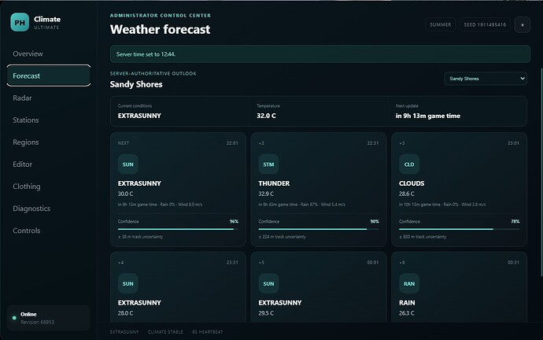This screenshot has width=543, height=340.
Task: Click the 28.0 C temperature on the +4 card
Action: click(125, 313)
